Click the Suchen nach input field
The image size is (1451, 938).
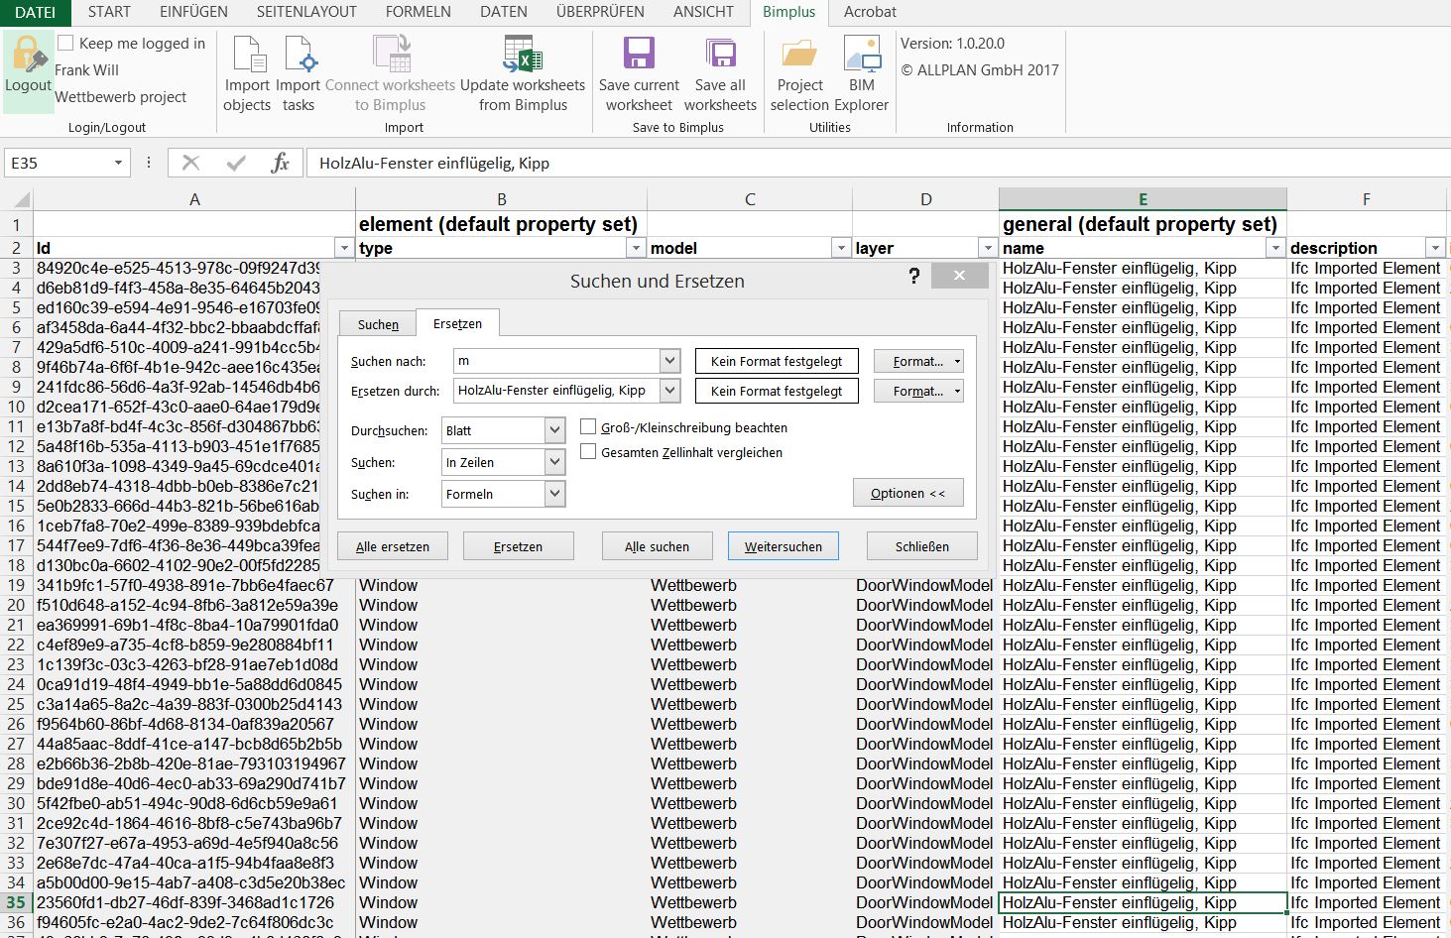(555, 361)
